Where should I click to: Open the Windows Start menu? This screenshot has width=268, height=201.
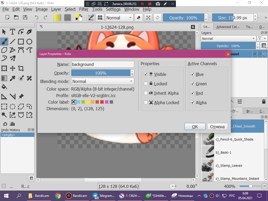[6, 196]
